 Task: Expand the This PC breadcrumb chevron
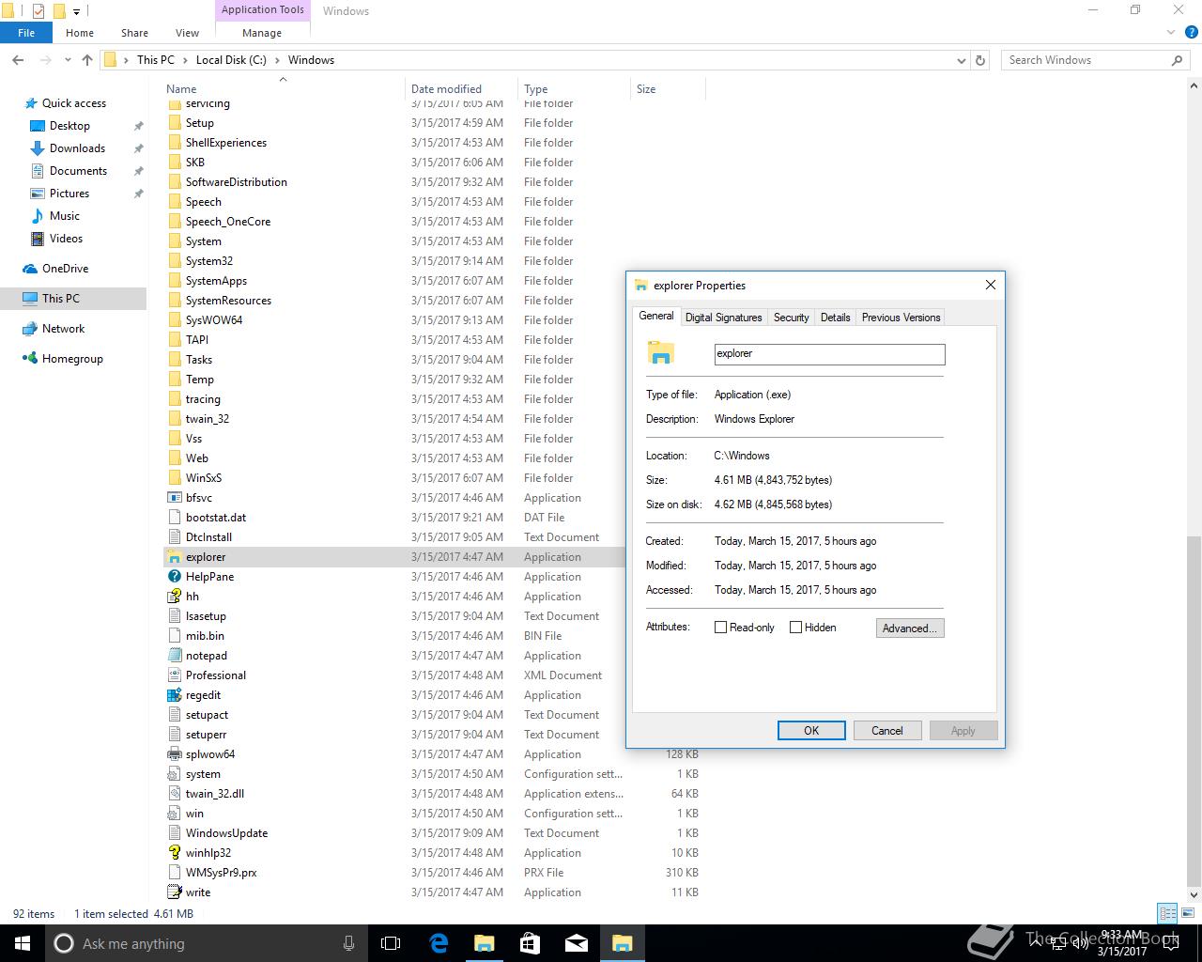pyautogui.click(x=185, y=60)
